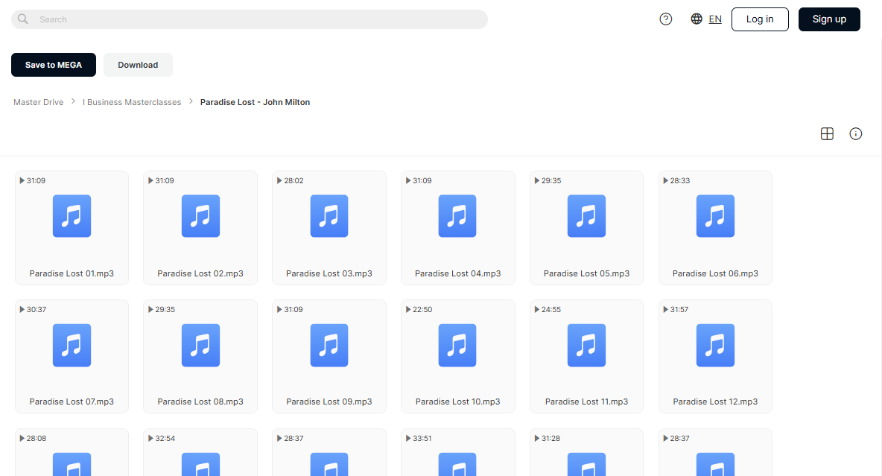Select the music icon under duration 28:08
This screenshot has width=882, height=476.
(x=72, y=465)
